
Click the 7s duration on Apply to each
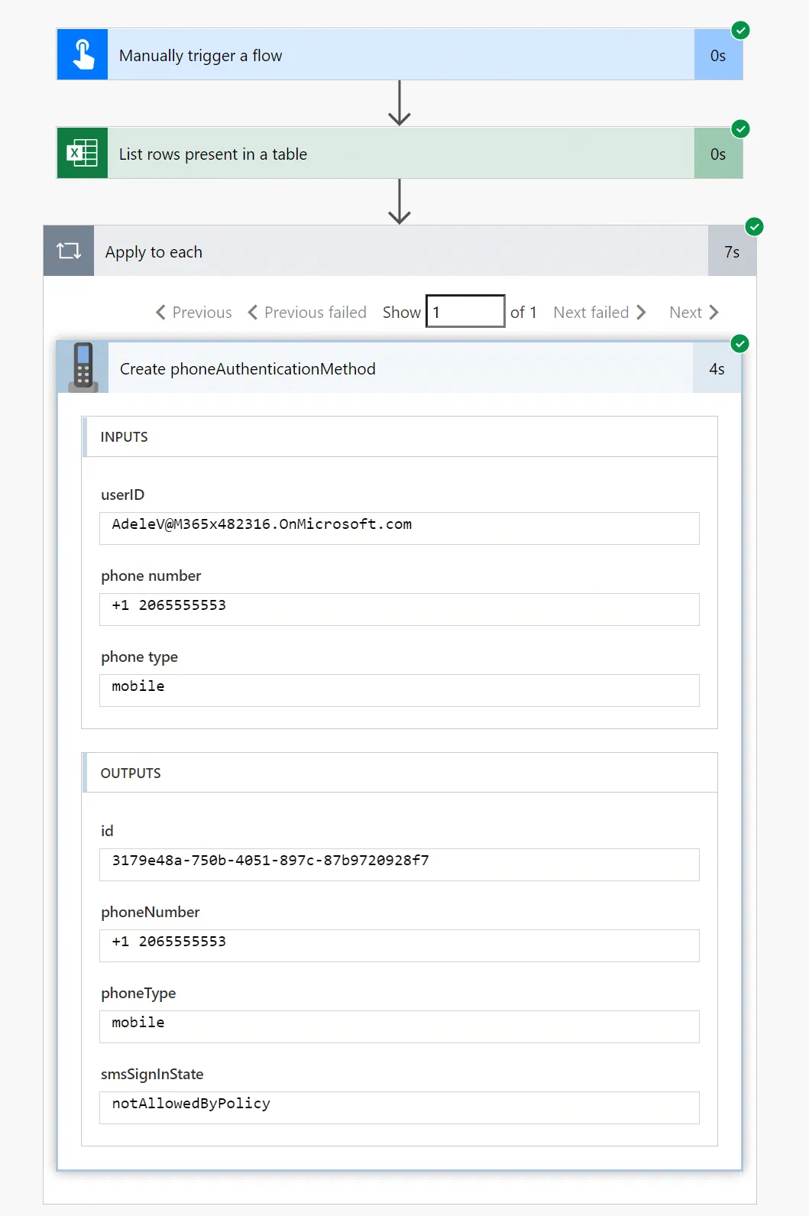[x=732, y=251]
